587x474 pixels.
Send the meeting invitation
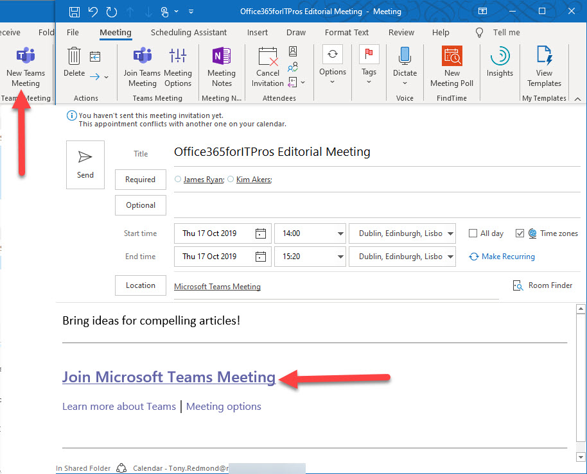pyautogui.click(x=85, y=165)
